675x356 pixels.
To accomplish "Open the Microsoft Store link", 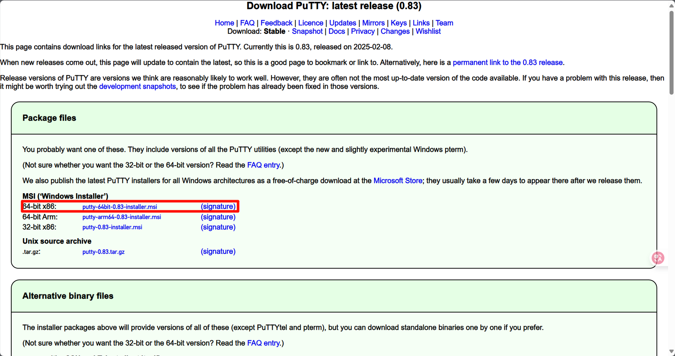I will click(398, 181).
